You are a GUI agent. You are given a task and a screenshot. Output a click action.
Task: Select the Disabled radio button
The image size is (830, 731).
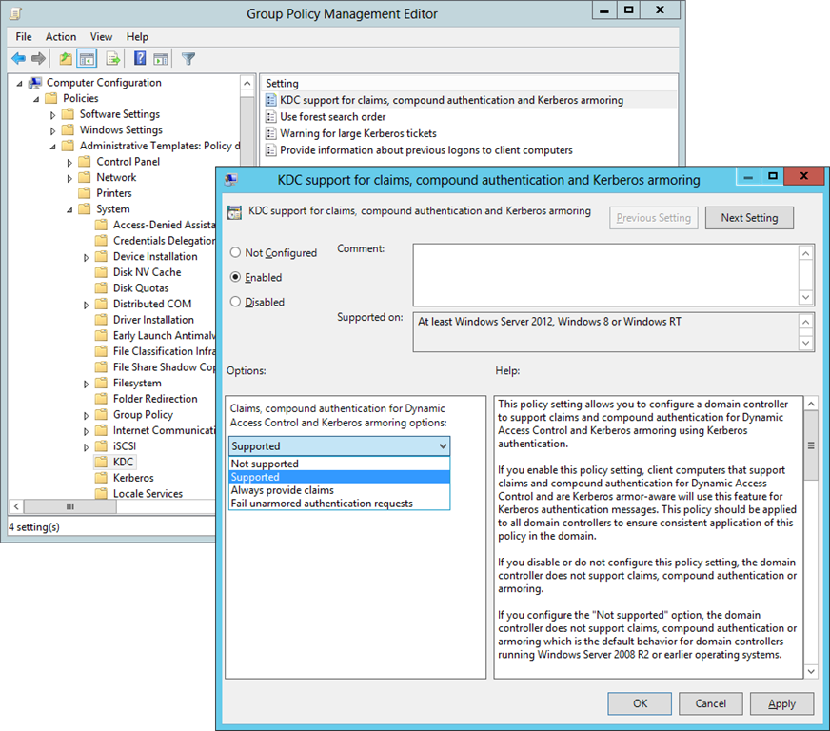coord(235,303)
